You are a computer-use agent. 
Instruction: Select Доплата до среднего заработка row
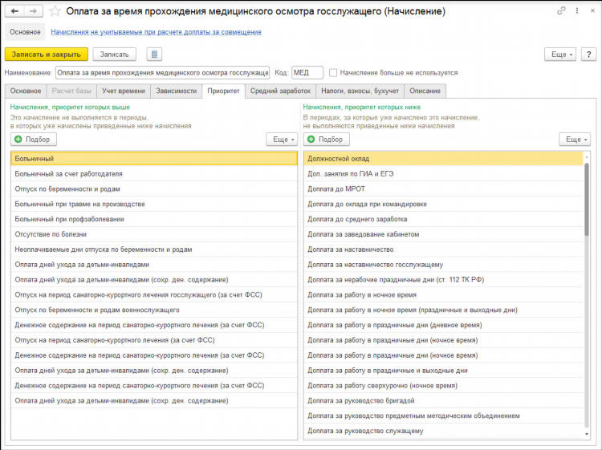tap(443, 219)
